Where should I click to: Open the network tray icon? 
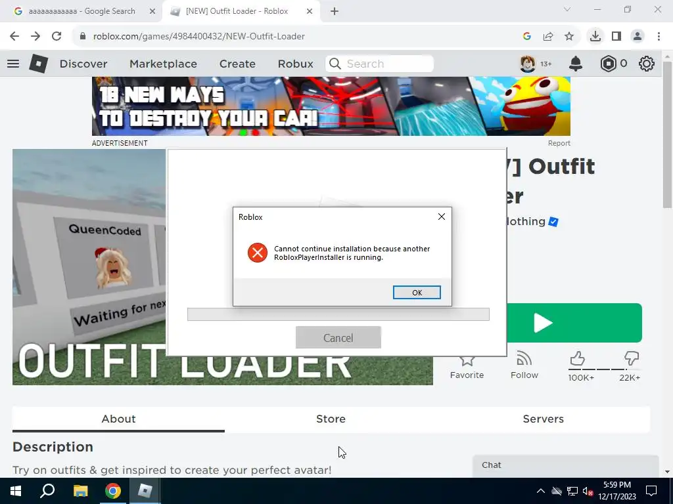click(x=572, y=491)
